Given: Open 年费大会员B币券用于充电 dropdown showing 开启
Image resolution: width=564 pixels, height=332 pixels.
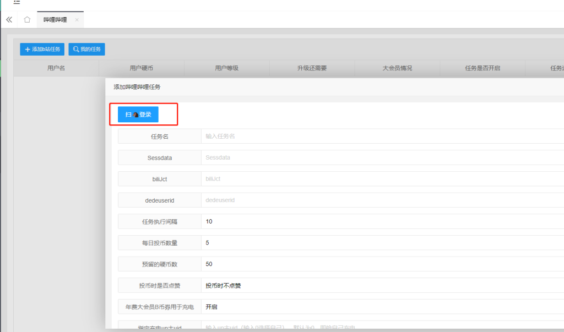Looking at the screenshot, I should point(382,307).
